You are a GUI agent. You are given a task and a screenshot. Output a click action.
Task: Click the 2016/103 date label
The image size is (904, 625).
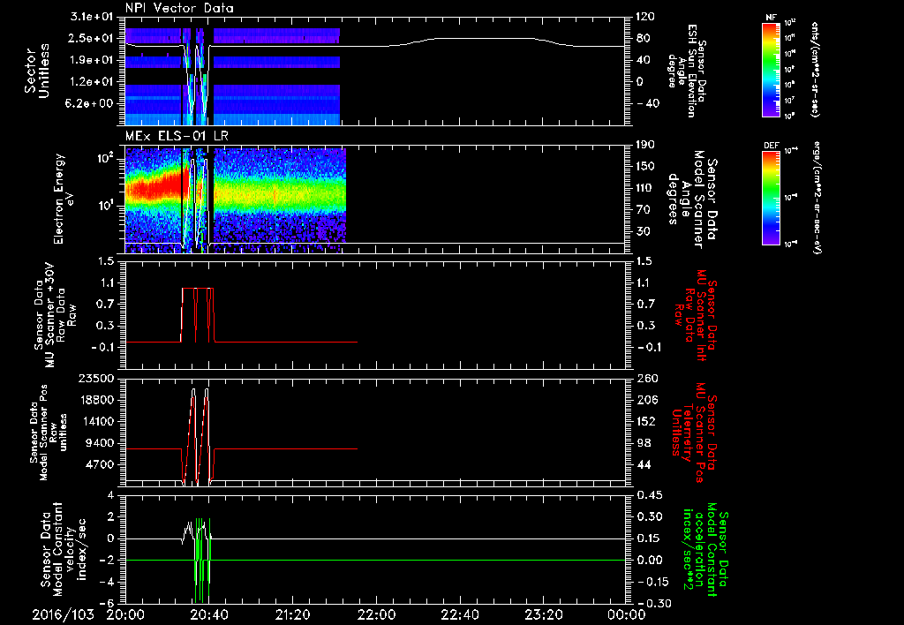[63, 614]
